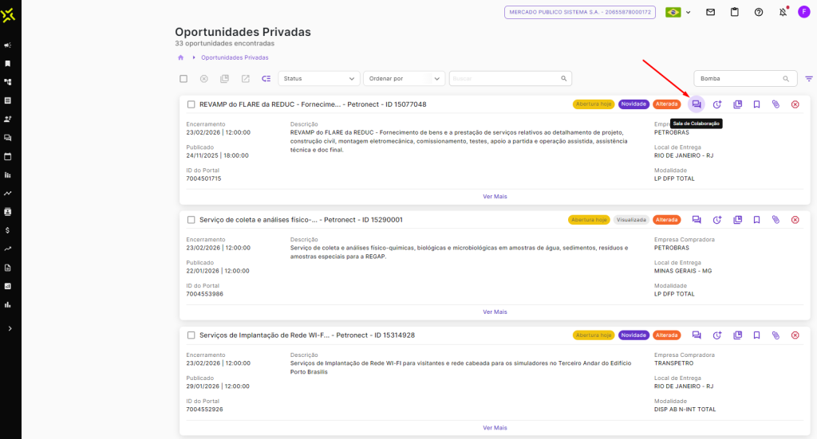The height and width of the screenshot is (439, 817).
Task: Expand the Ordenar por dropdown
Action: 404,79
